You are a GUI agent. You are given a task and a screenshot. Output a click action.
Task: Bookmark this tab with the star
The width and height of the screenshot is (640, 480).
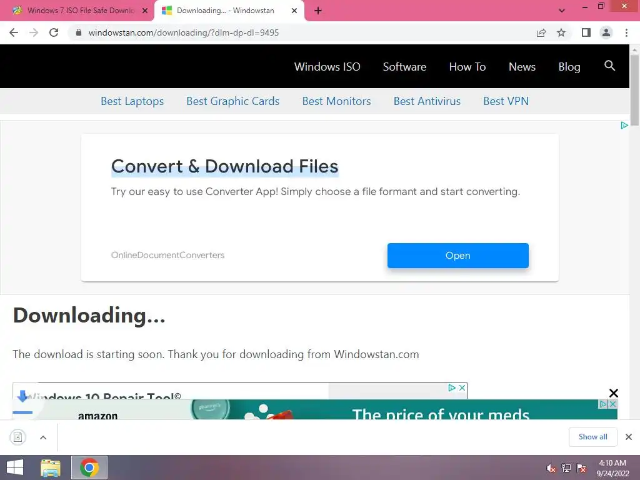(561, 32)
